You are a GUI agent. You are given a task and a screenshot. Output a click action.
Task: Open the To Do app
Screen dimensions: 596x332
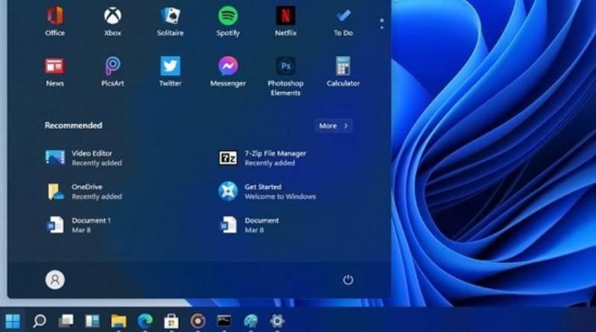coord(343,22)
